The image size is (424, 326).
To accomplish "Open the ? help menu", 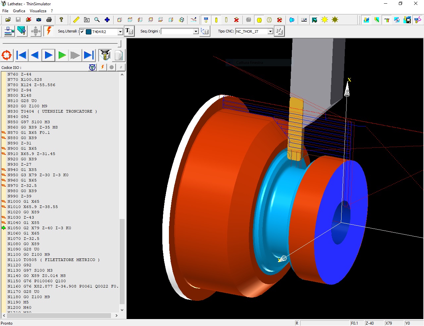I will 52,11.
